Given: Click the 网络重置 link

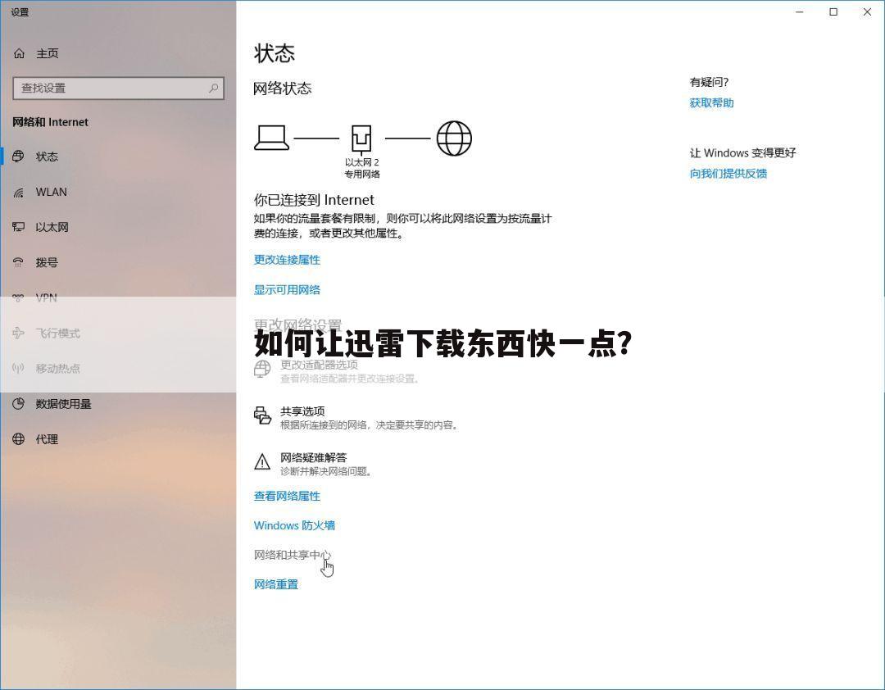Looking at the screenshot, I should coord(276,584).
